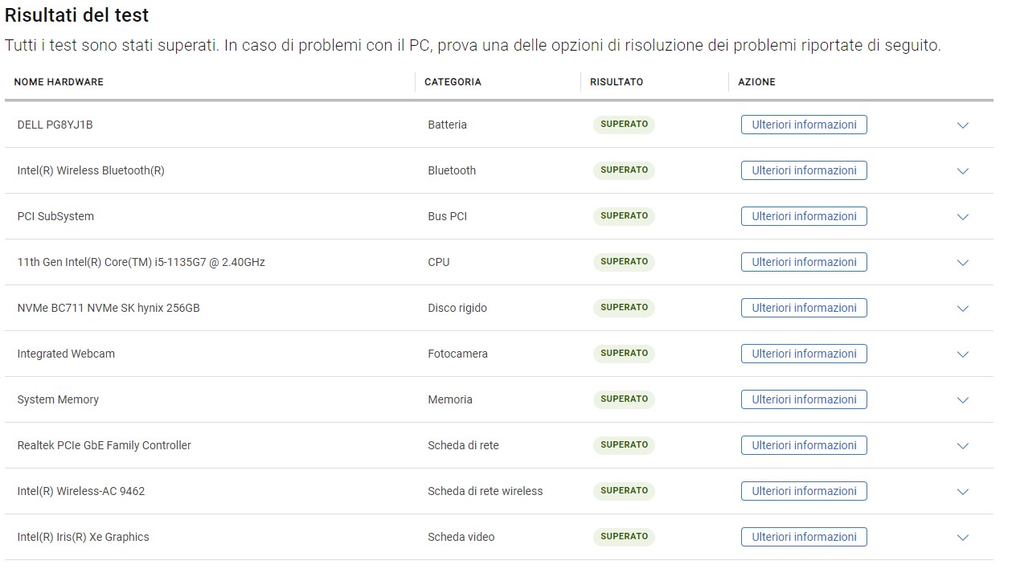Expand the Realtek network card row chevron
1012x573 pixels.
click(963, 446)
